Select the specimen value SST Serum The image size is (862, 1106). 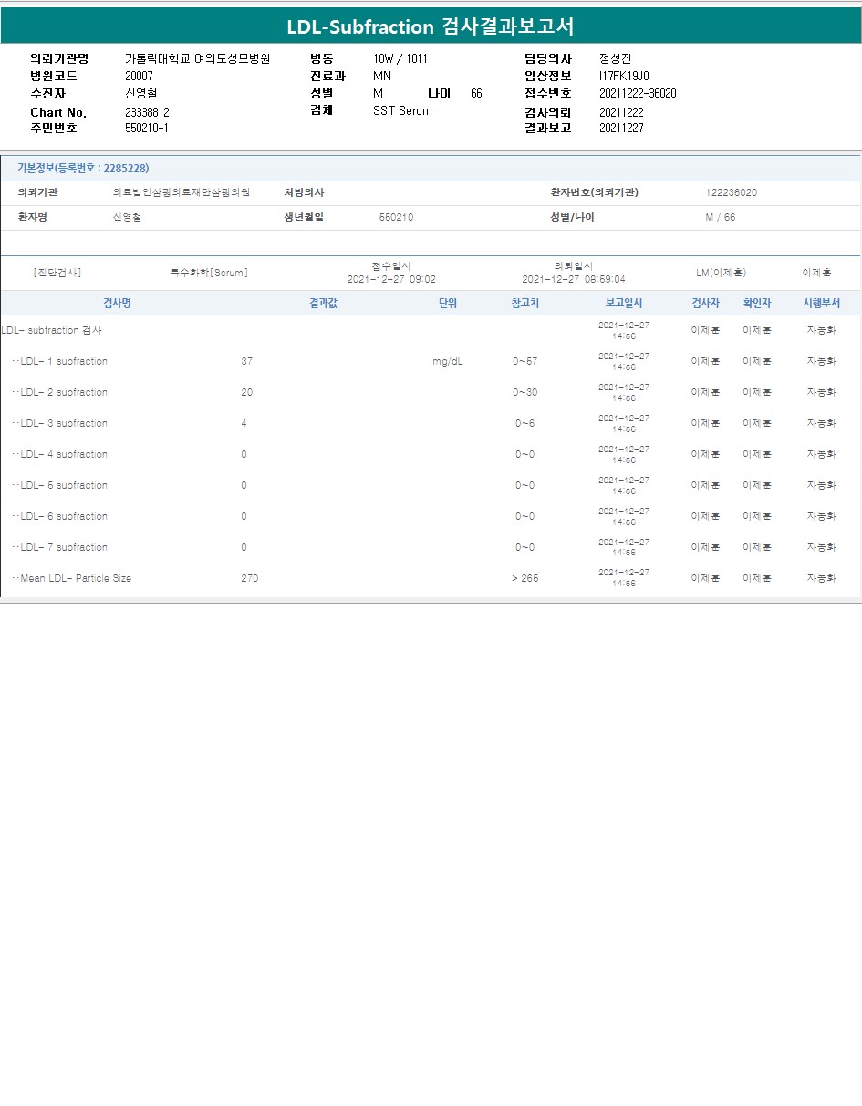click(x=402, y=110)
